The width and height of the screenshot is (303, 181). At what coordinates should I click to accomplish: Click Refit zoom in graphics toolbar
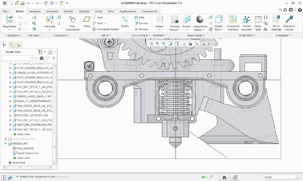tap(151, 44)
